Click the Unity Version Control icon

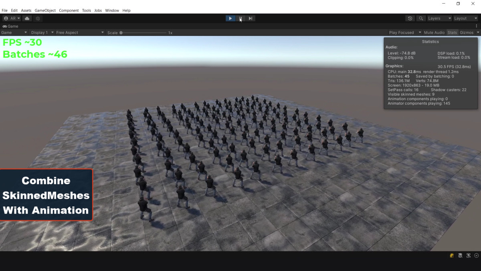460,255
